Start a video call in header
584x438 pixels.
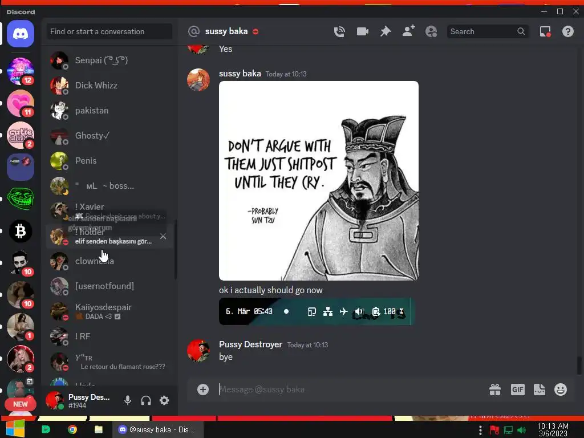pos(362,32)
